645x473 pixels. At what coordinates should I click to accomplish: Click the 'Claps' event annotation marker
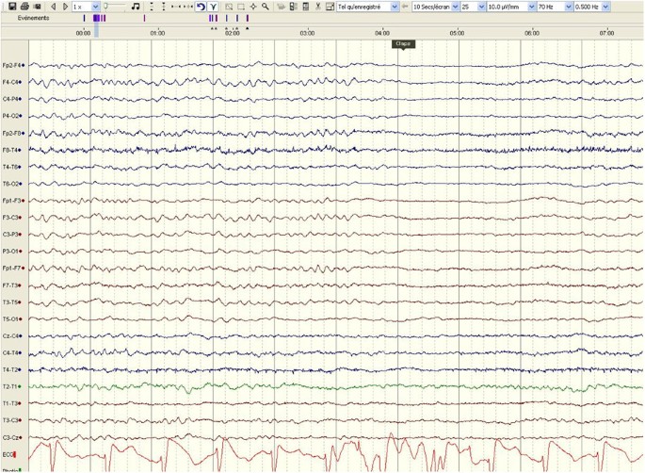pyautogui.click(x=403, y=43)
